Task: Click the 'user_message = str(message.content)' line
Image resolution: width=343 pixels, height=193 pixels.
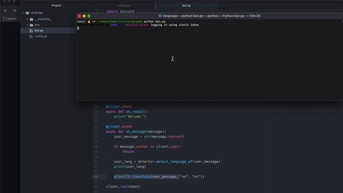Action: 149,137
